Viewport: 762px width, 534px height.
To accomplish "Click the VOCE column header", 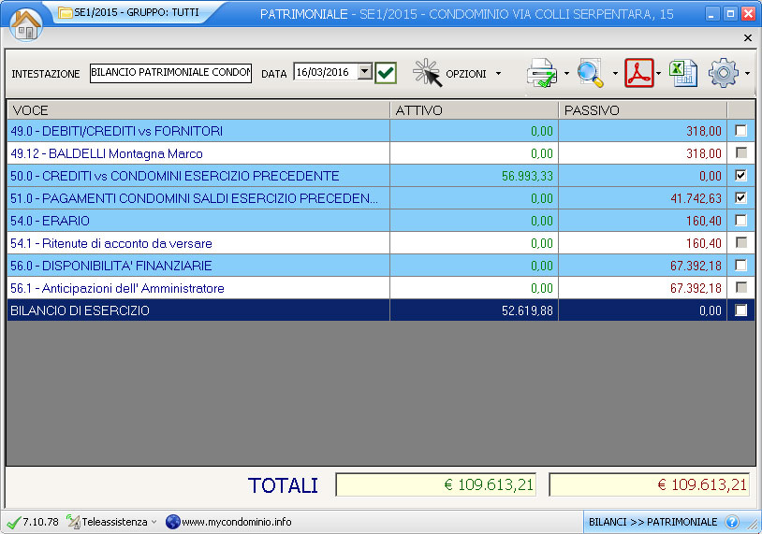I will (x=197, y=110).
